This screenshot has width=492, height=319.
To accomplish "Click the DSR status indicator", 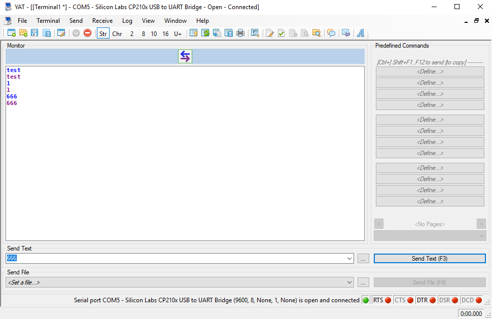I will point(448,300).
